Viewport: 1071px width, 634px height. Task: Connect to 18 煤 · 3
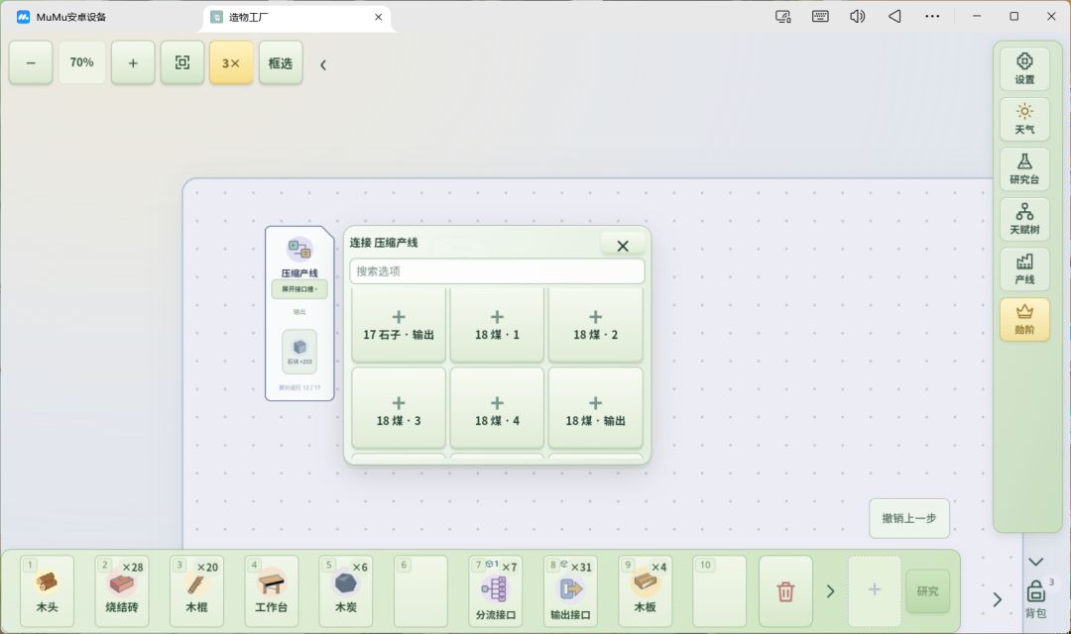(x=399, y=408)
